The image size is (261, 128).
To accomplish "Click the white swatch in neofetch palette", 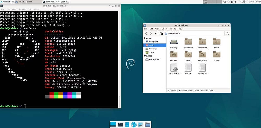I will click(x=79, y=97).
